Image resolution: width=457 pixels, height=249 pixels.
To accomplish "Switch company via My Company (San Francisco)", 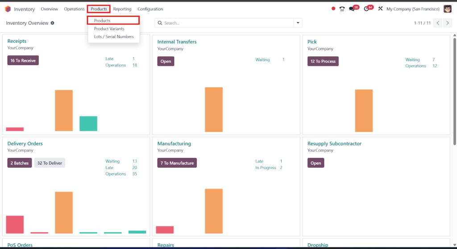I will point(413,9).
